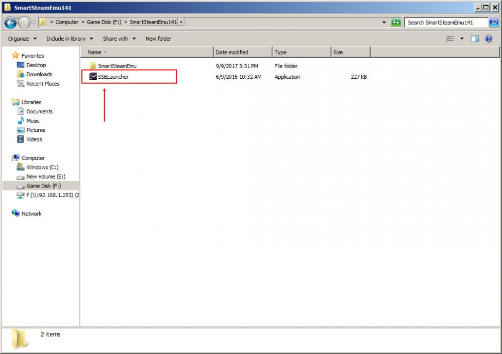Open Include in library menu
The height and width of the screenshot is (354, 502).
(70, 39)
